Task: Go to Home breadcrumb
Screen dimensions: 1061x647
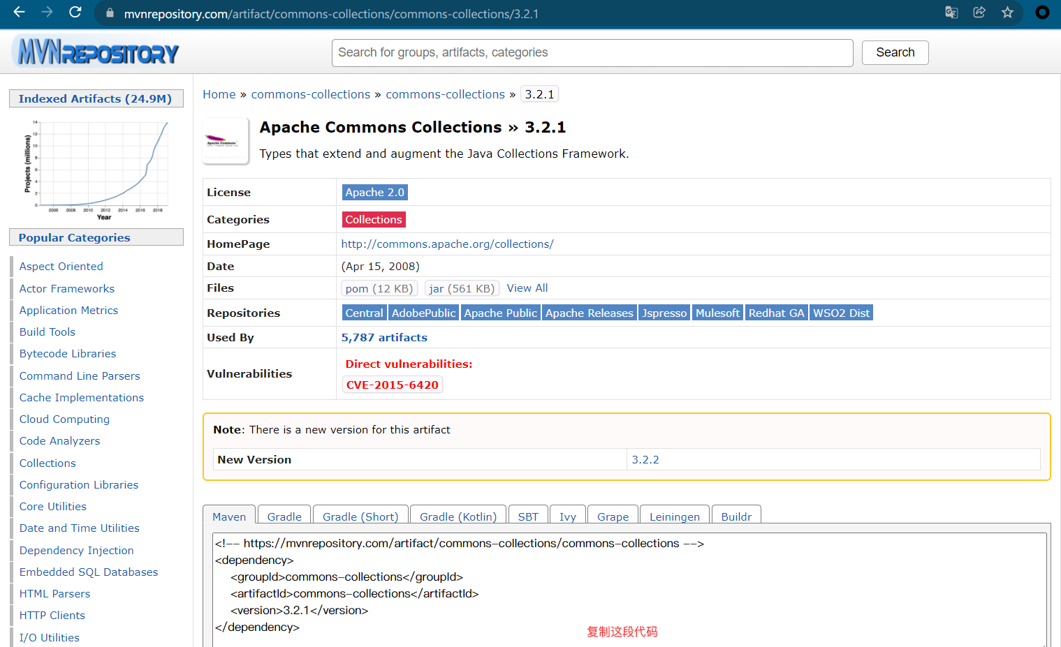Action: pos(219,94)
